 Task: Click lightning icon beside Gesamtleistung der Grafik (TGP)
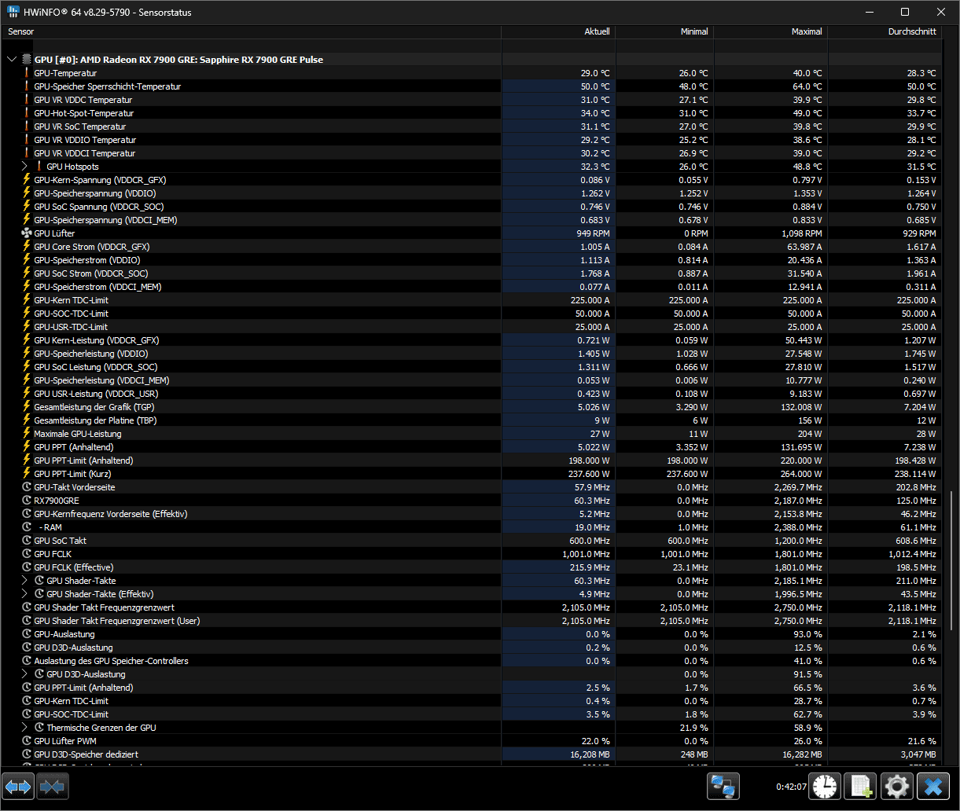(x=26, y=407)
